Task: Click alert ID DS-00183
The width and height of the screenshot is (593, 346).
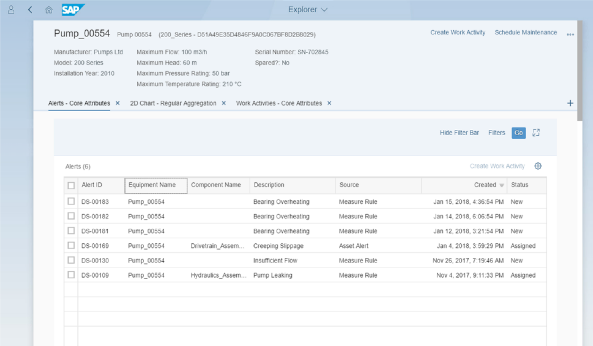Action: (x=95, y=202)
